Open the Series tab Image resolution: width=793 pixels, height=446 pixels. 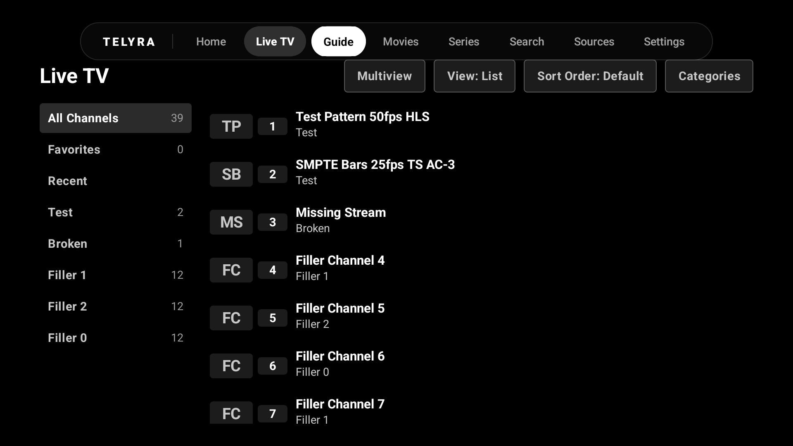[464, 42]
